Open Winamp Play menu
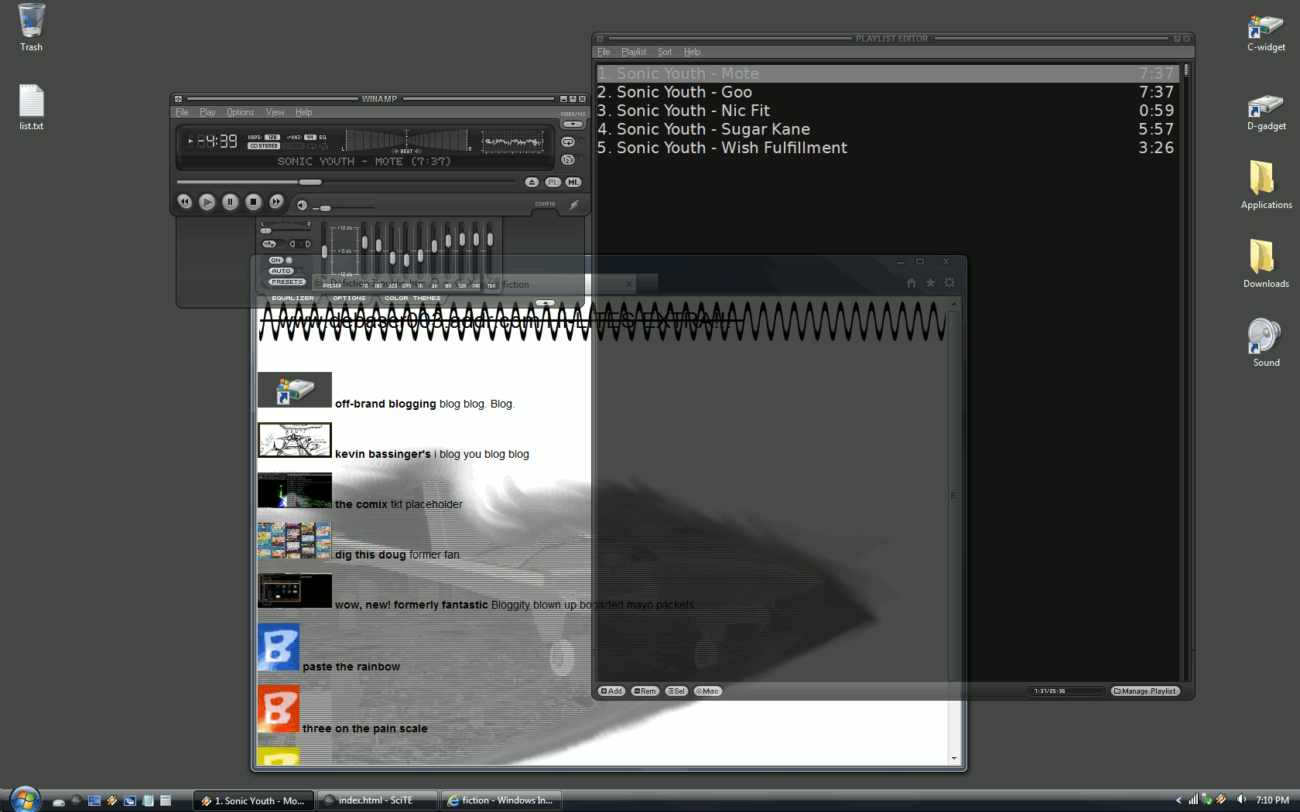This screenshot has height=812, width=1300. [207, 113]
